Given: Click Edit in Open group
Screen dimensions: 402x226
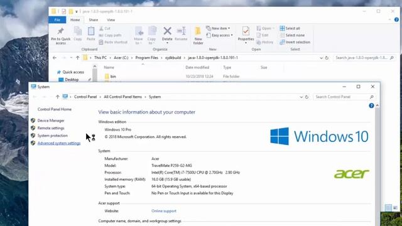Looking at the screenshot, I should [263, 35].
